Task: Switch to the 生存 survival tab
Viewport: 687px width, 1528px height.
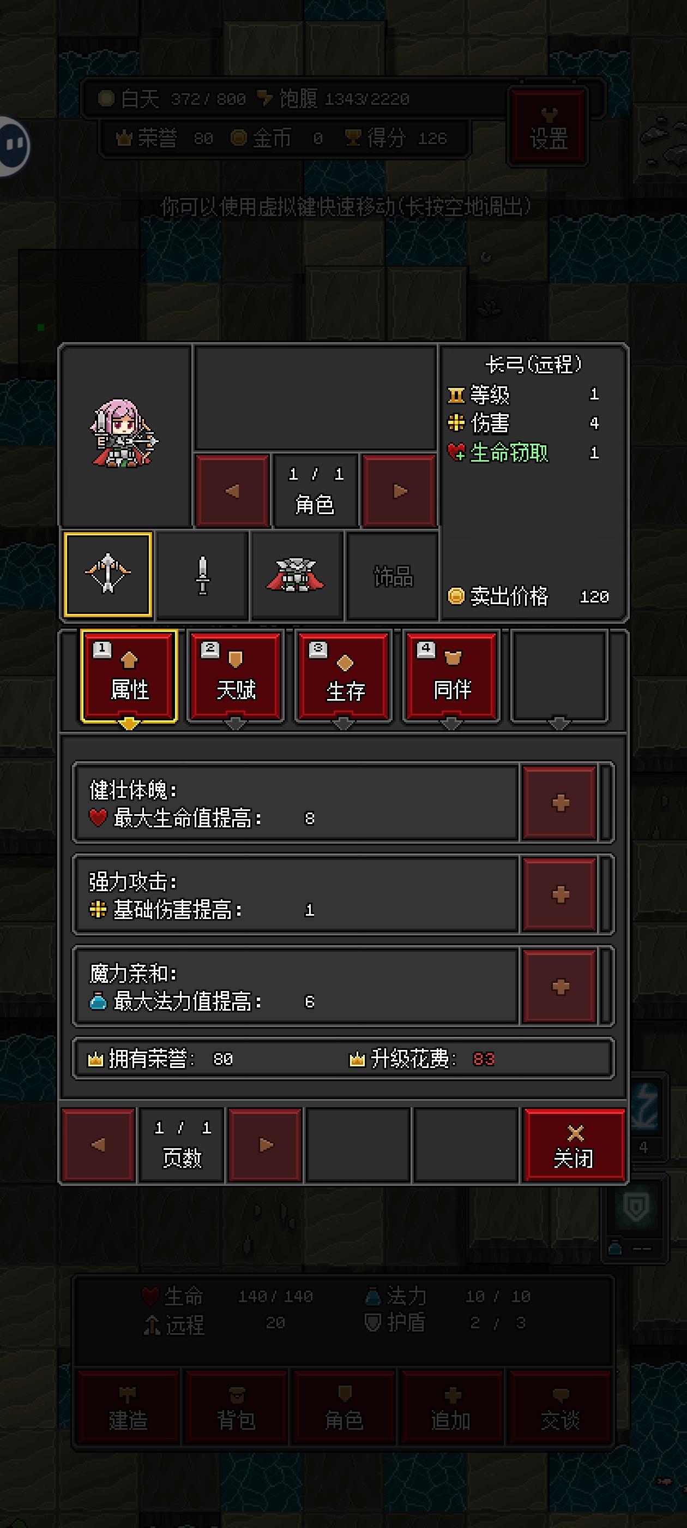Action: [x=344, y=677]
